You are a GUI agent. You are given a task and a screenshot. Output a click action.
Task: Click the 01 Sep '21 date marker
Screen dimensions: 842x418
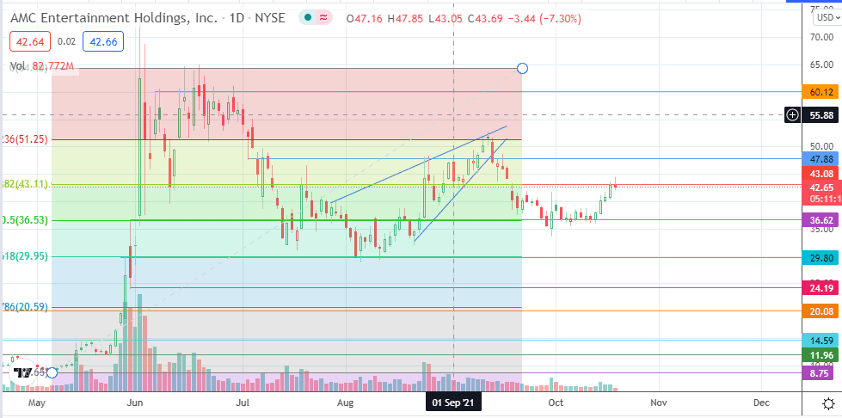click(x=454, y=403)
